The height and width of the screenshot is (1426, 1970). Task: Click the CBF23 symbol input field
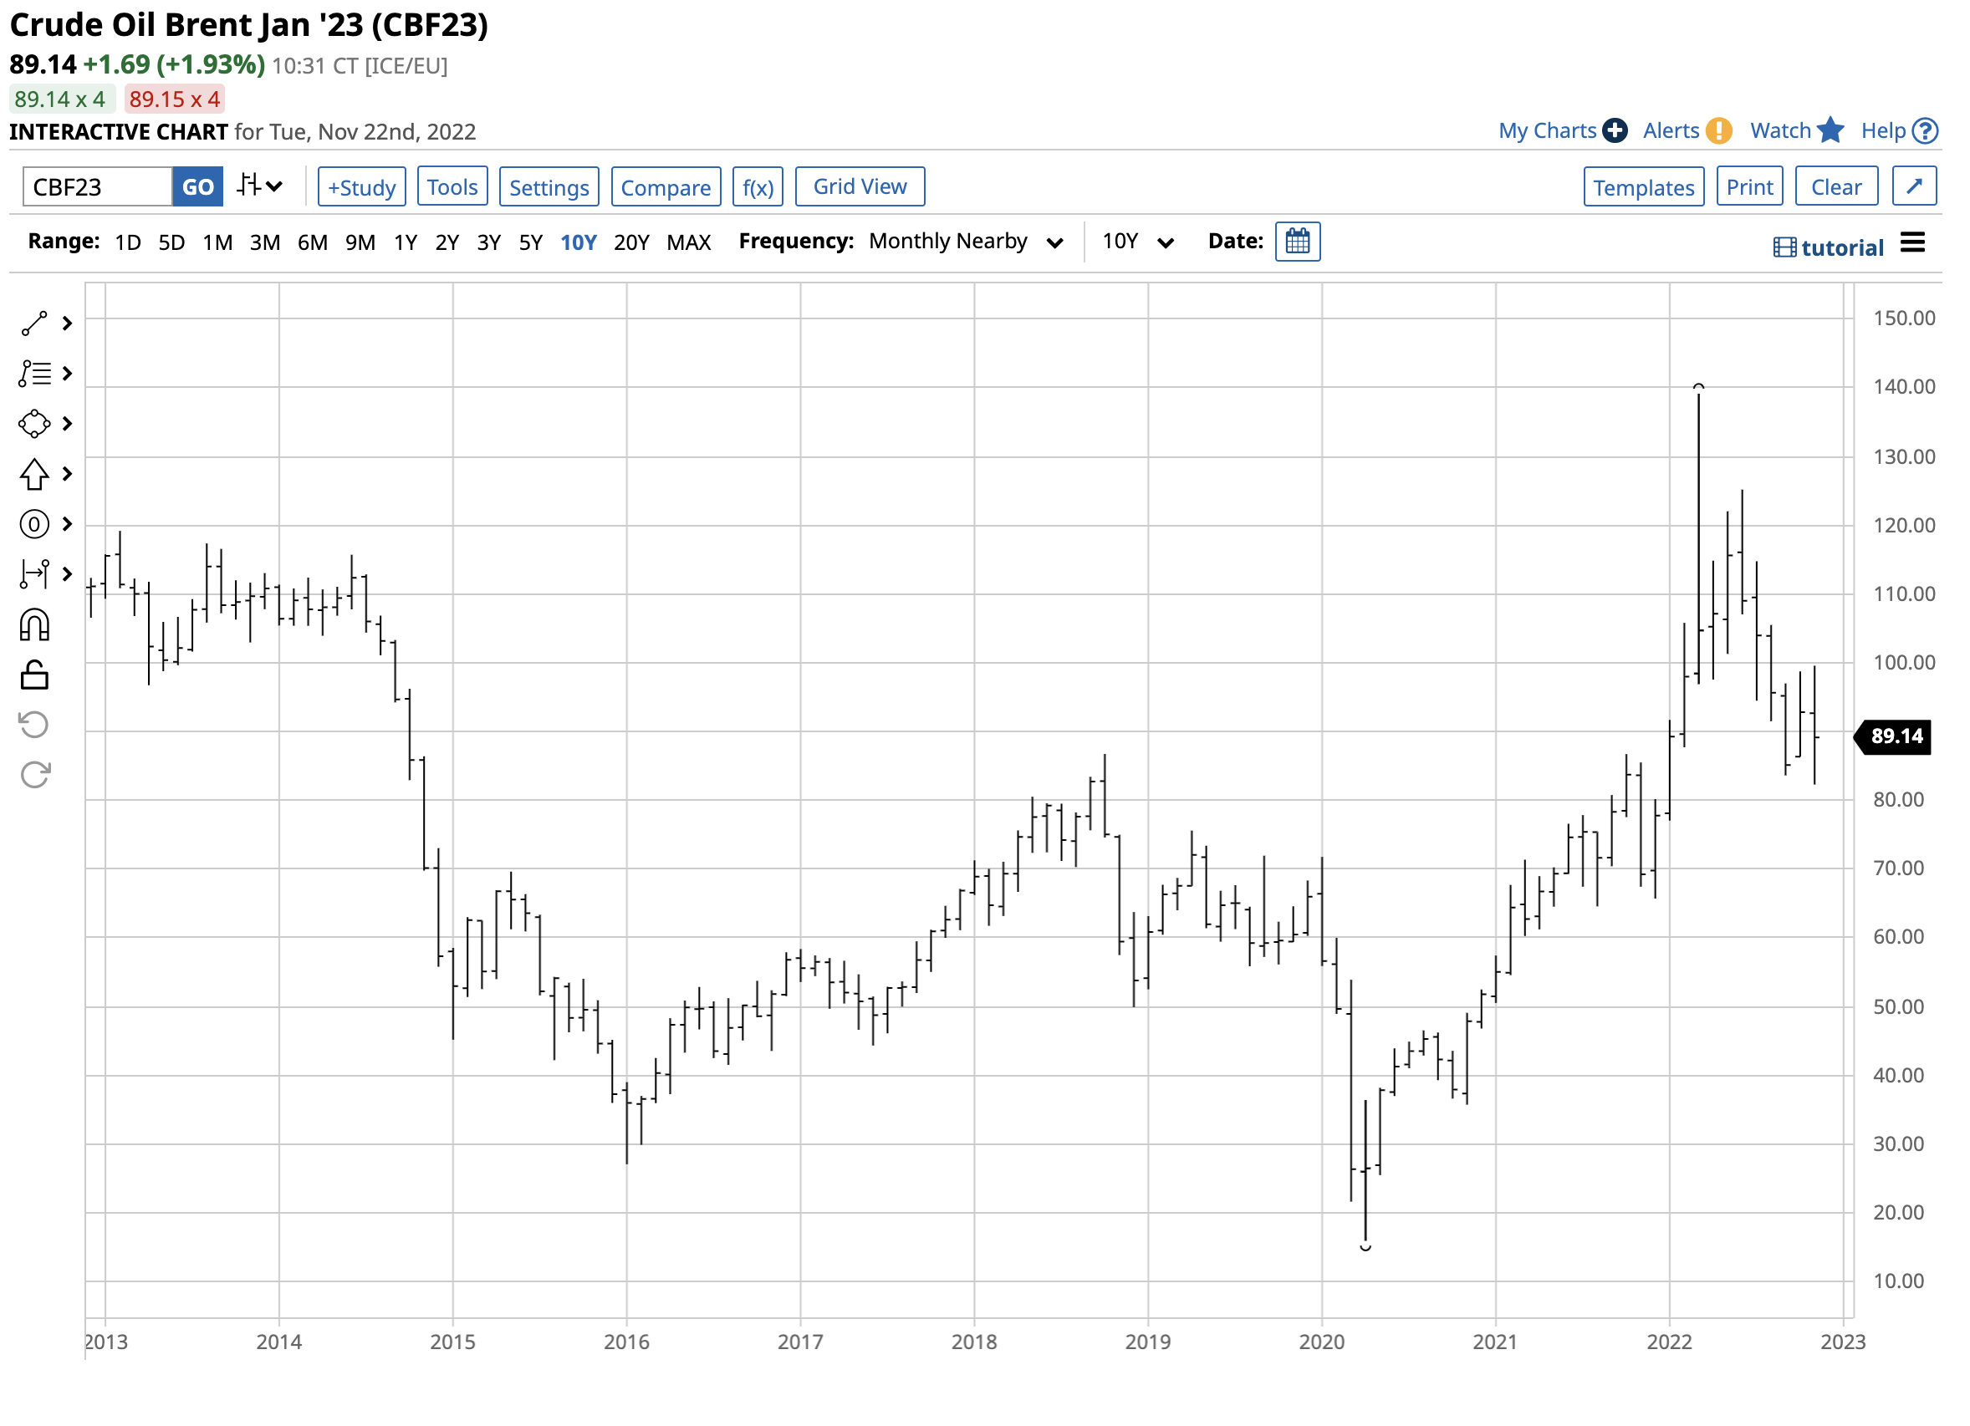coord(97,187)
